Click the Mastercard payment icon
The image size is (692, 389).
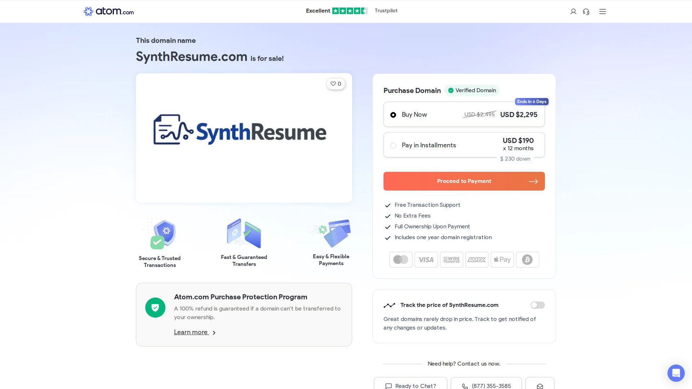point(400,259)
